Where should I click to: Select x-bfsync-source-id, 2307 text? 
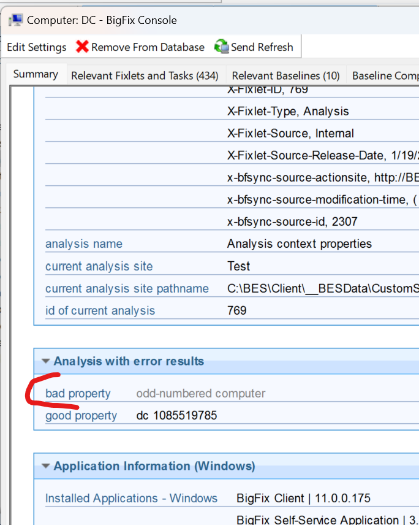[x=292, y=221]
